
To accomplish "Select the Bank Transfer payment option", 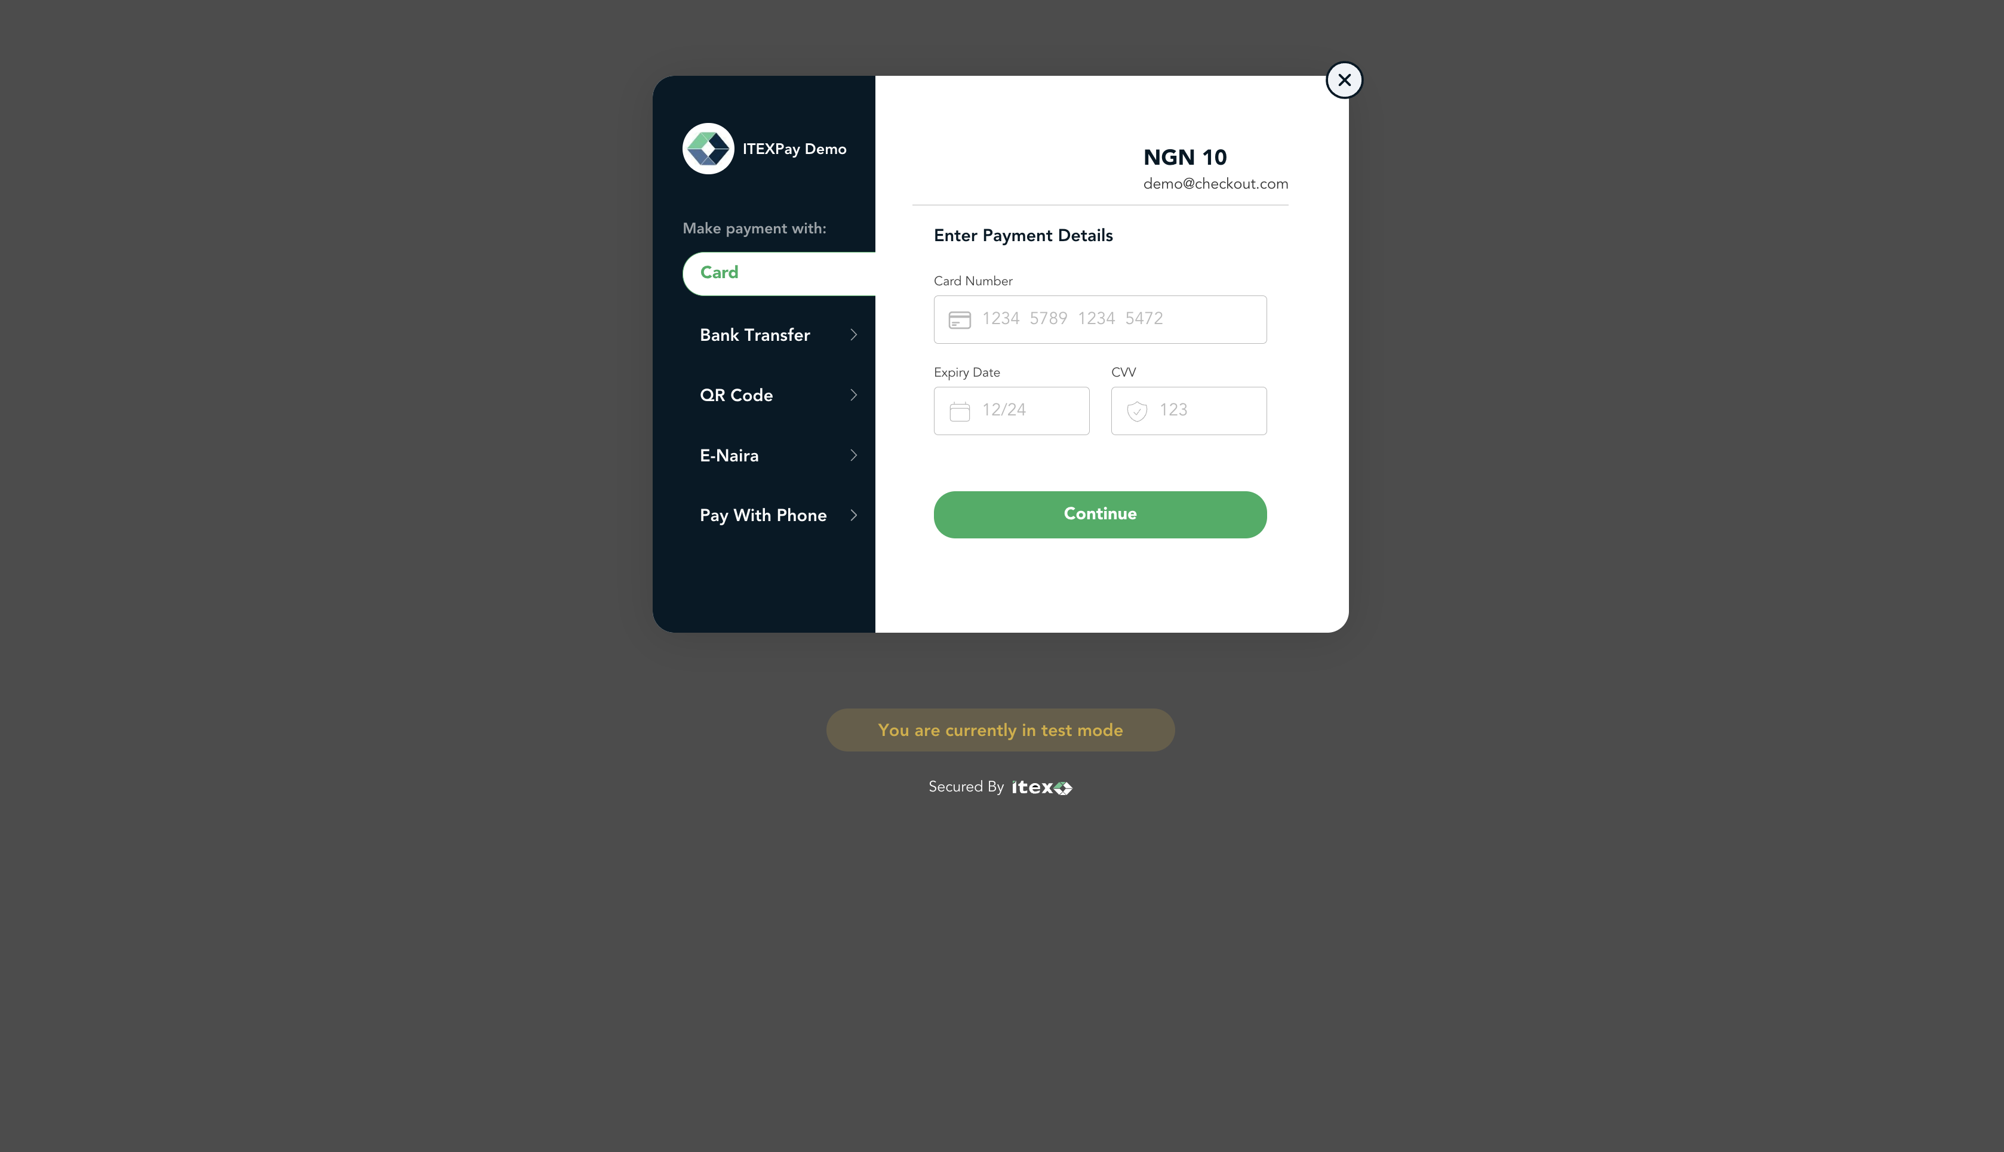I will pos(754,334).
